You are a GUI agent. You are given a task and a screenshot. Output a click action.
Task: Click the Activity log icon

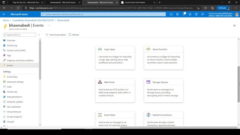tap(4, 45)
